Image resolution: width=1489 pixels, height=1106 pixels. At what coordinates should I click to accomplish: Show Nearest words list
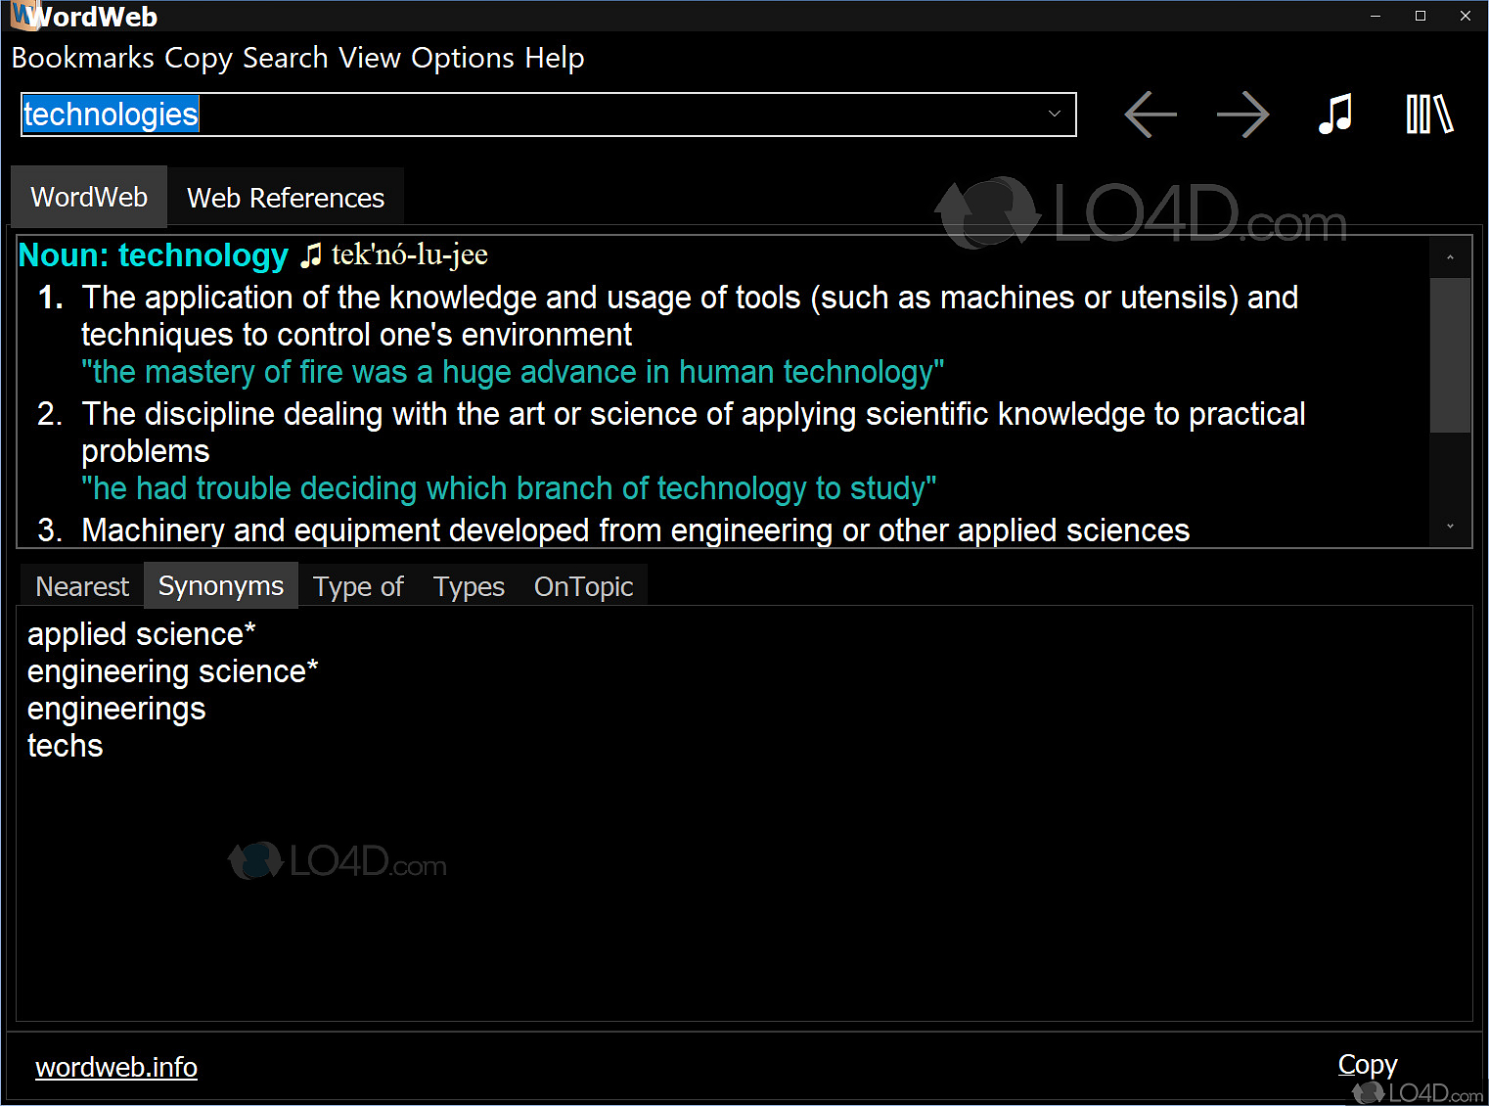[x=81, y=585]
